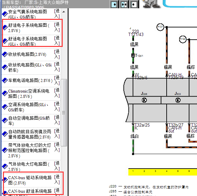Screen dimensions: 197x196
Task: Open 带气体放电大灯的大灯照射范围控制电路图 [进入] link
Action: click(x=57, y=147)
